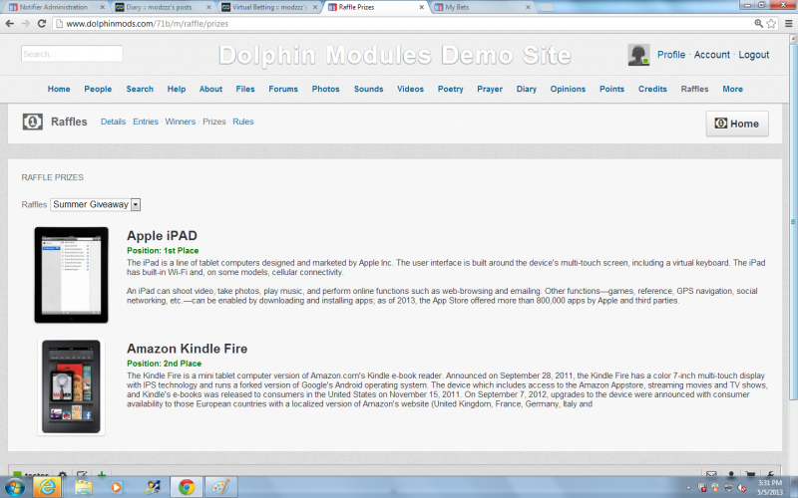Open the raffle Entries submenu link
The width and height of the screenshot is (798, 498).
[x=146, y=122]
